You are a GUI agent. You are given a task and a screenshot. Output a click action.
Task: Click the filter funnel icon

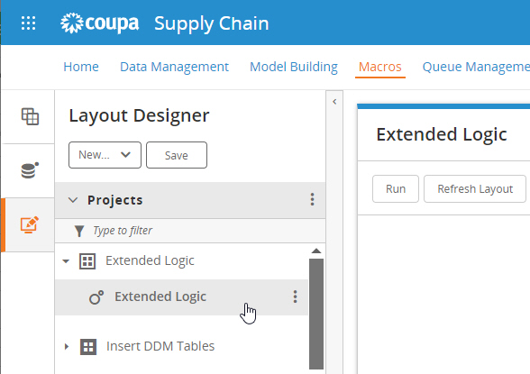click(x=79, y=231)
